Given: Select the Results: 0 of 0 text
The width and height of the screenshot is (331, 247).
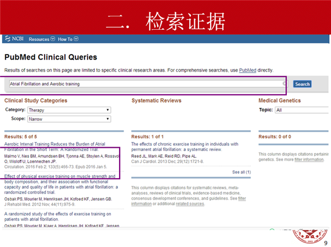Looking at the screenshot, I should click(275, 137).
